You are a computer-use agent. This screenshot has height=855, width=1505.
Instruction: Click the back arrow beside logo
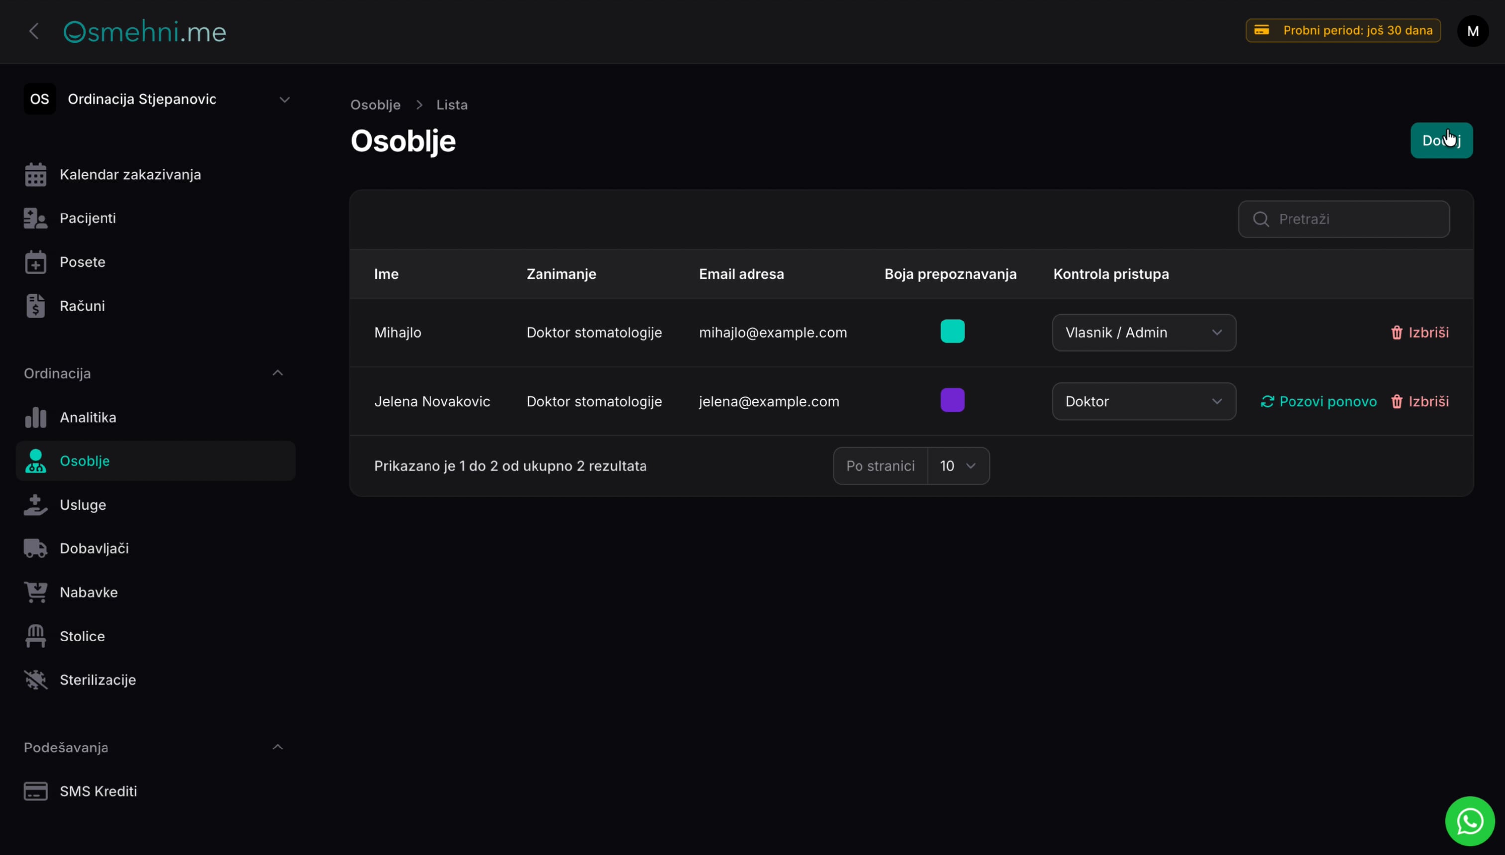point(34,31)
